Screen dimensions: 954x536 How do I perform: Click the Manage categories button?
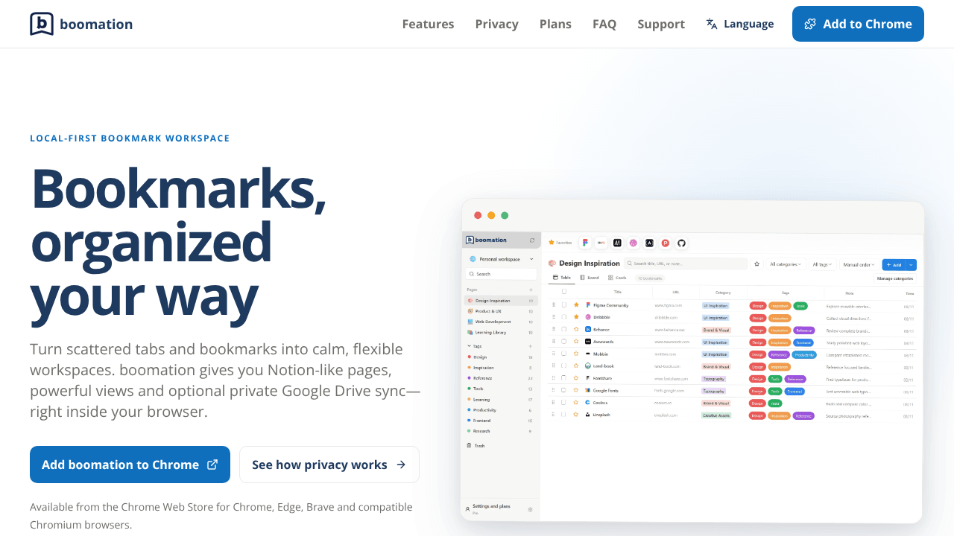(x=895, y=278)
